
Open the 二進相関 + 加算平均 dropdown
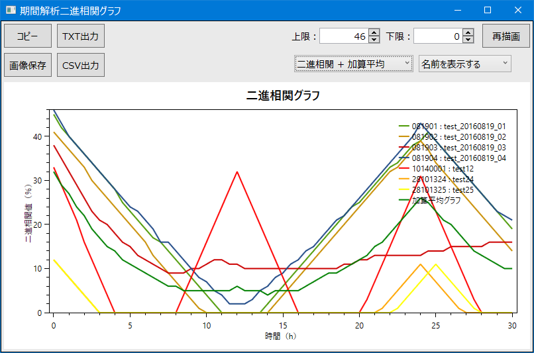[x=354, y=64]
